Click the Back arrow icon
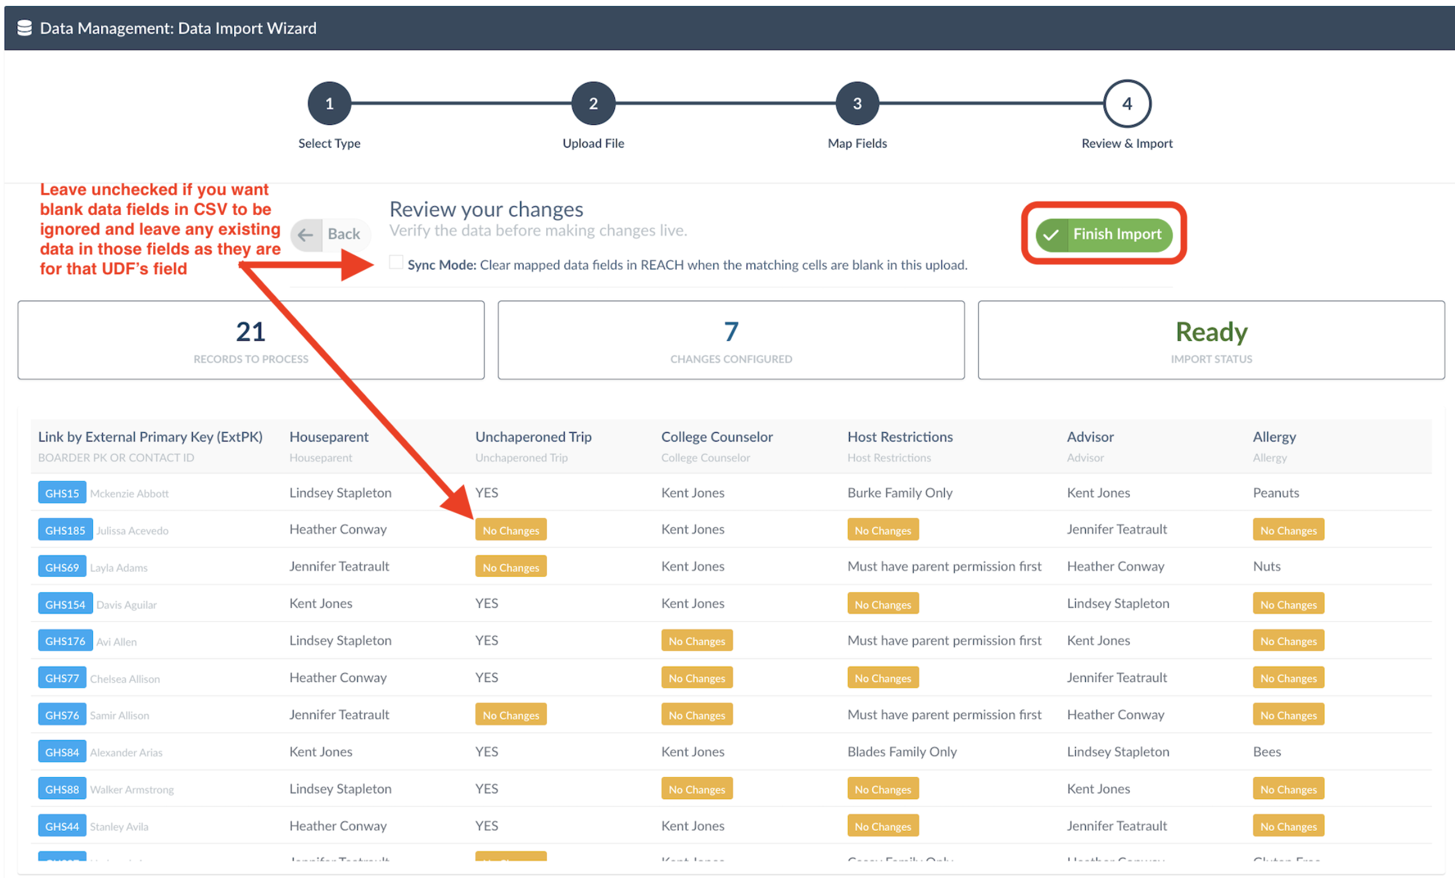The image size is (1455, 878). tap(306, 235)
